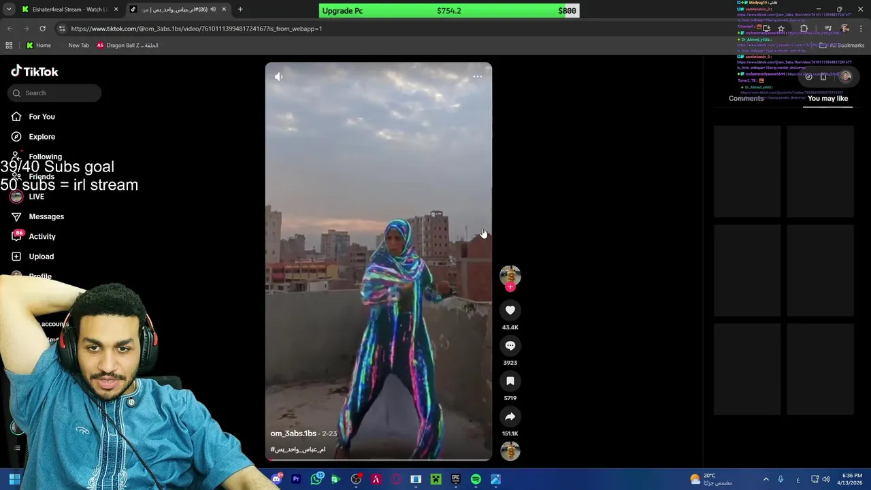Viewport: 871px width, 490px height.
Task: Click the Upgrade Pc goal progress bar
Action: tap(449, 11)
